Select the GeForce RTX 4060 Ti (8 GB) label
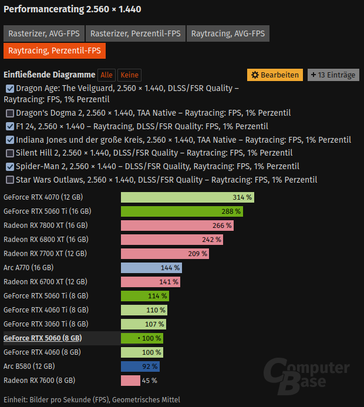 click(x=46, y=310)
